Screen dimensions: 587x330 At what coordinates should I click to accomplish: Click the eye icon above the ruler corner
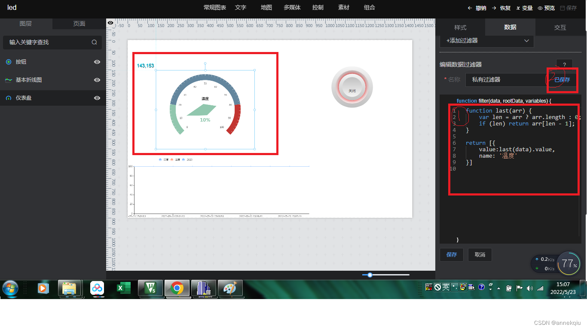pyautogui.click(x=110, y=23)
